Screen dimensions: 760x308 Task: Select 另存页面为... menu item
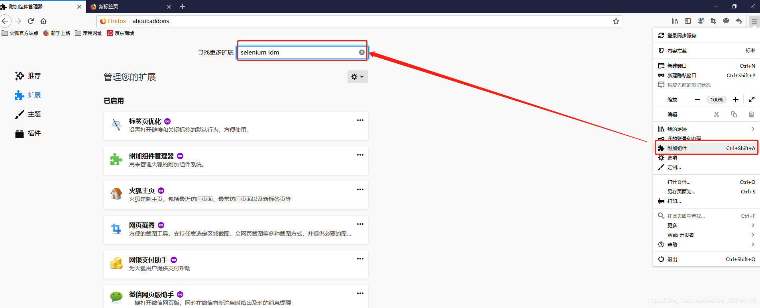(707, 191)
